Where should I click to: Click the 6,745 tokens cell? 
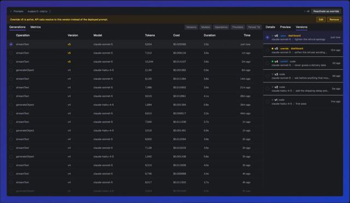148,174
